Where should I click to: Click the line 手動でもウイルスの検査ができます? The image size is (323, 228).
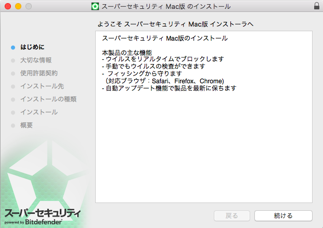153,66
